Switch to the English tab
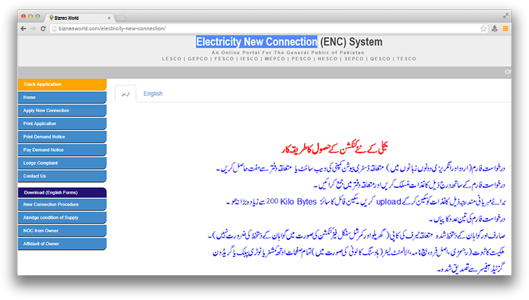The image size is (529, 300). [x=152, y=93]
